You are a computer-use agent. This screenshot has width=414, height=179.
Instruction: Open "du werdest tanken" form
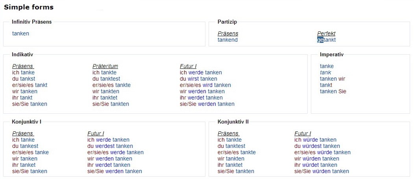[x=110, y=146]
